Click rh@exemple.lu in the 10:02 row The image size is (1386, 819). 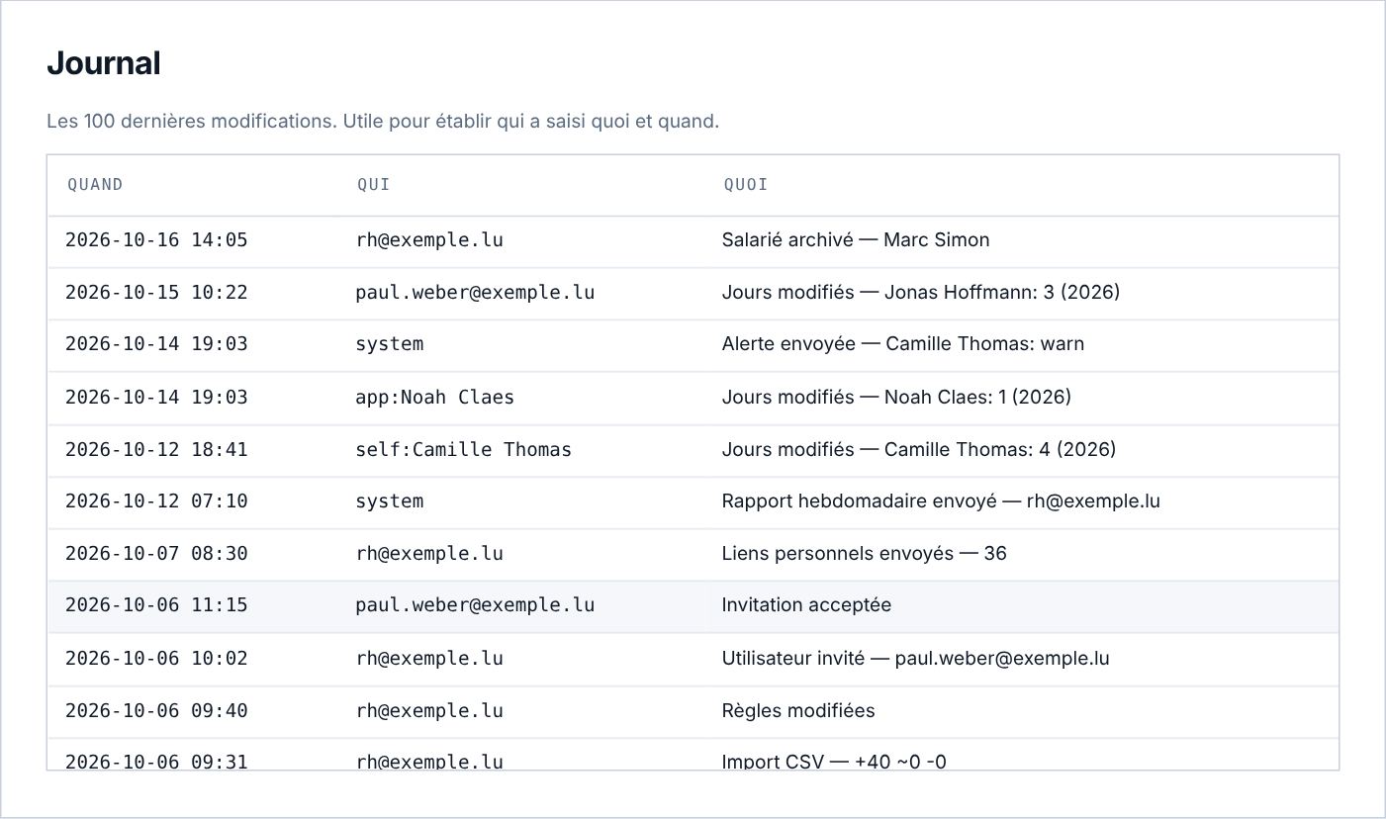tap(429, 659)
